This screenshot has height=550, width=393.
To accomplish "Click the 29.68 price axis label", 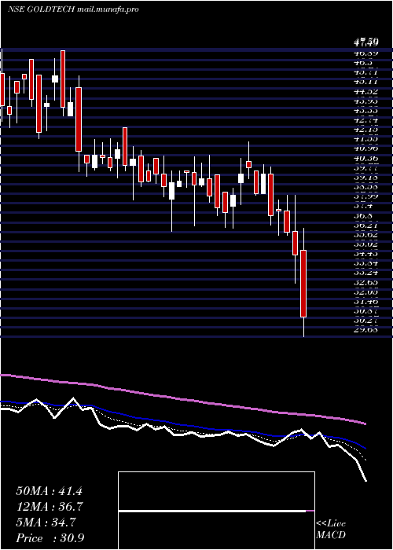I will 365,330.
